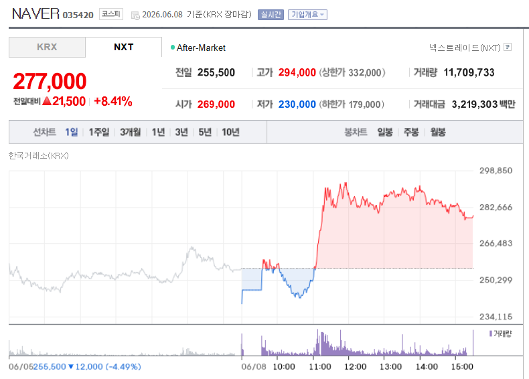Viewport: 529px width, 379px height.
Task: Click the 고가 value 294,000
Action: click(x=297, y=72)
